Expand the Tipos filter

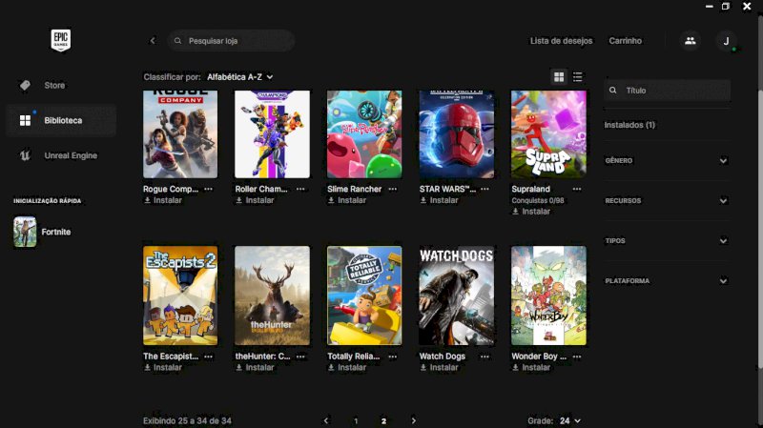click(x=667, y=241)
